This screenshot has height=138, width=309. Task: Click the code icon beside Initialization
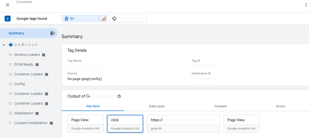pyautogui.click(x=37, y=113)
